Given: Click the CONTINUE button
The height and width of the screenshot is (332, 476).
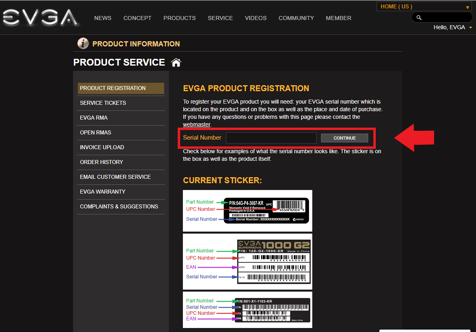Looking at the screenshot, I should (x=345, y=138).
